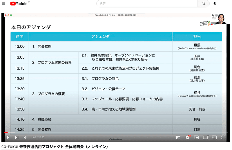Click the search magnifier button
This screenshot has width=232, height=150.
coord(204,3)
